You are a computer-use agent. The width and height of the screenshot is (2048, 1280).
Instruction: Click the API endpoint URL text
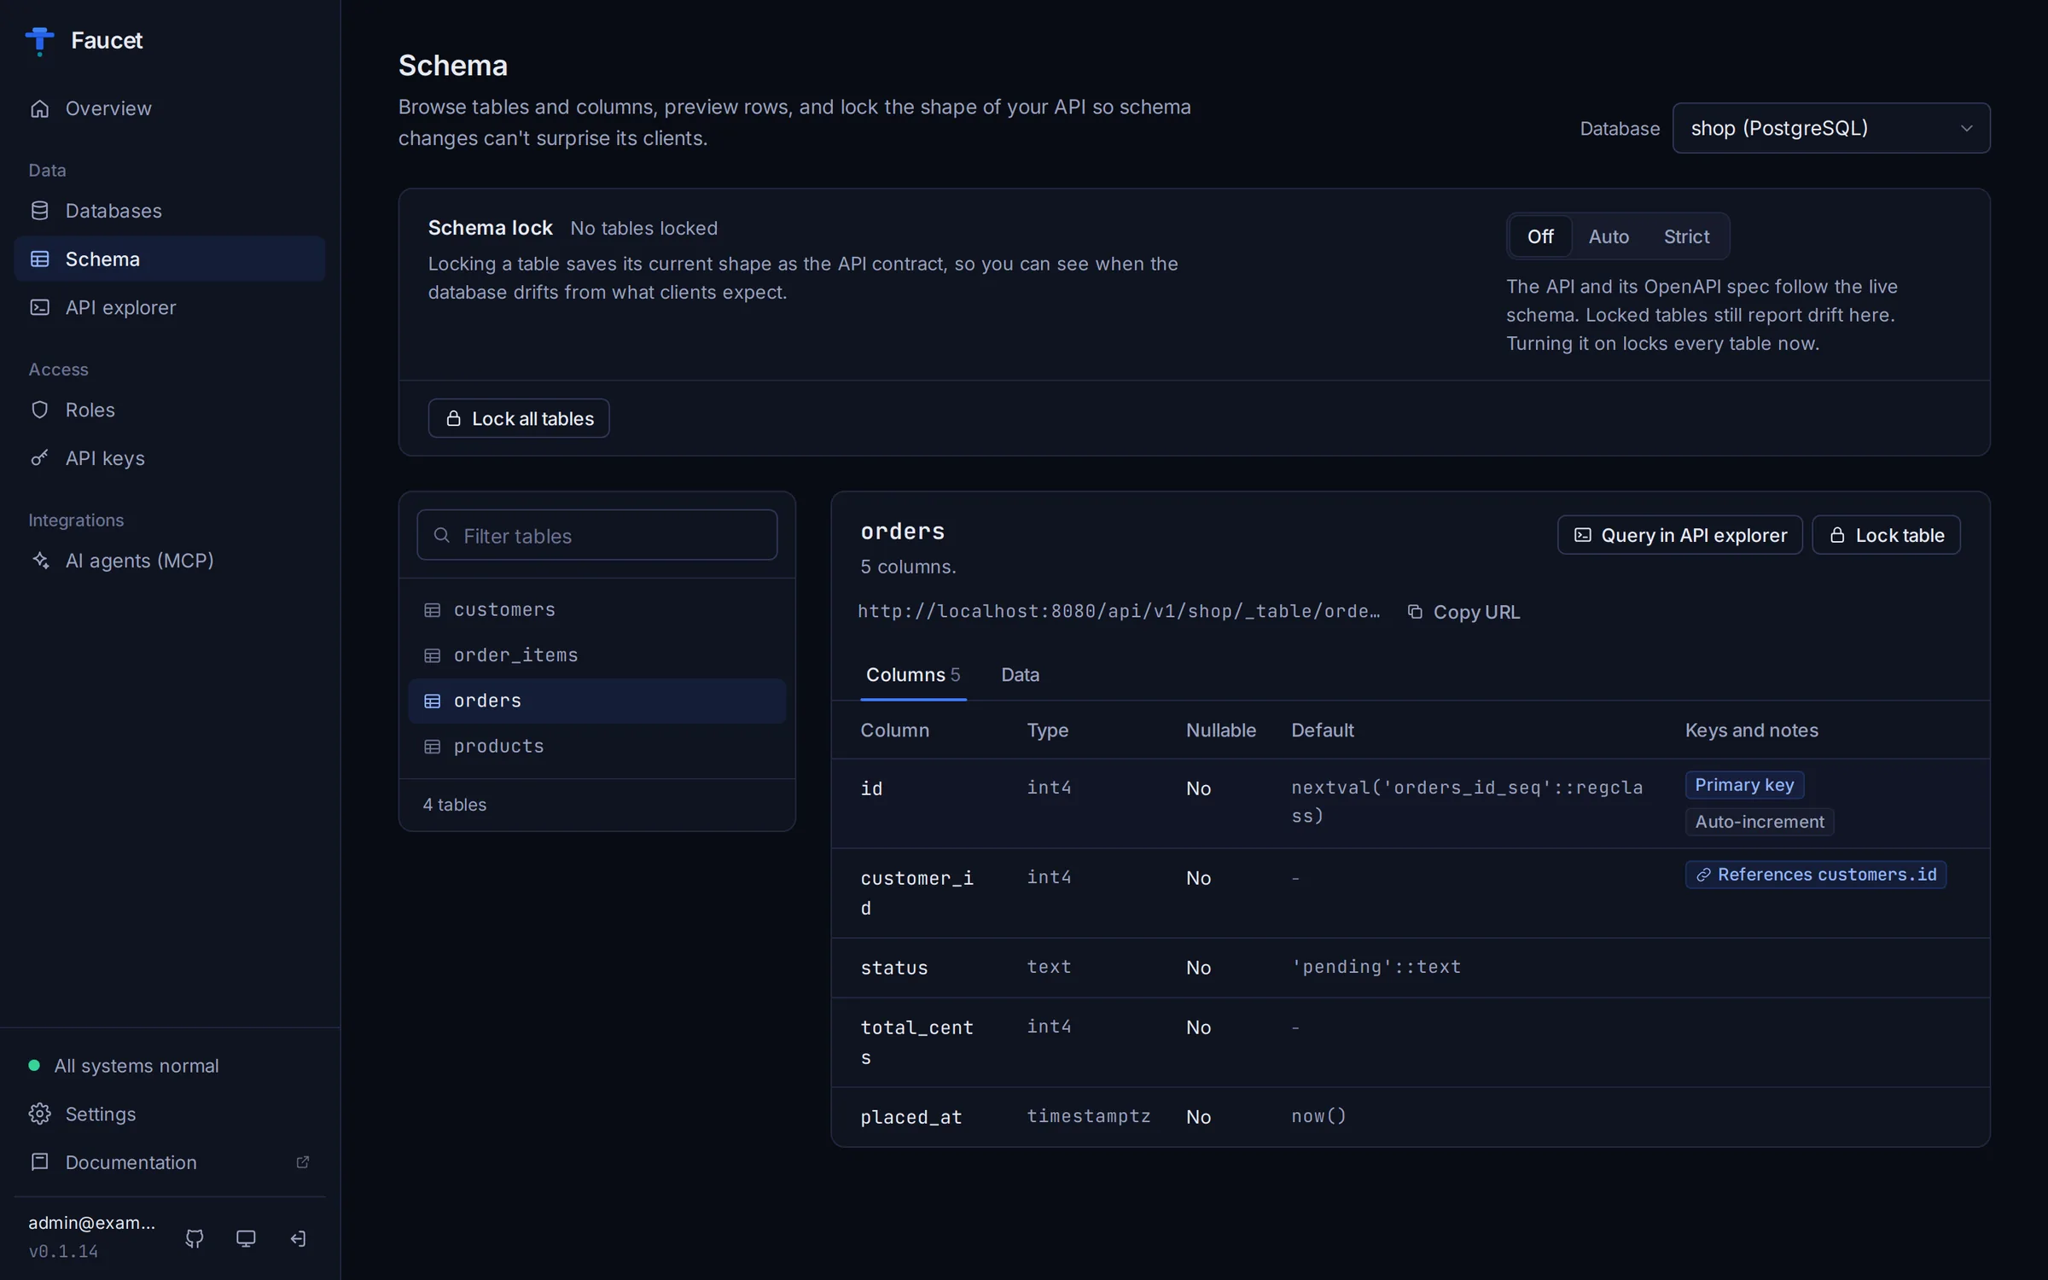(x=1119, y=611)
